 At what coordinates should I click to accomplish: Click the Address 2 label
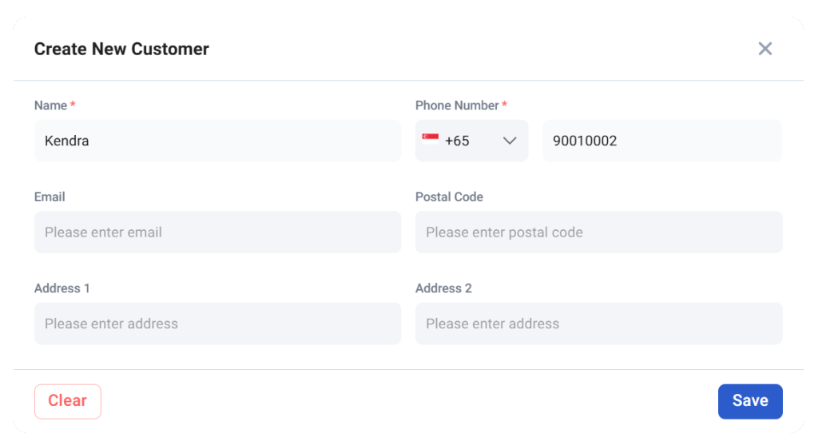point(443,288)
